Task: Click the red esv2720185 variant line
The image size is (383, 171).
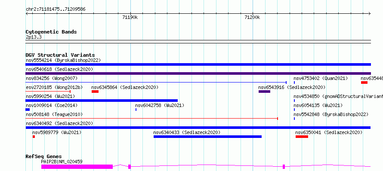Action: tap(48, 92)
